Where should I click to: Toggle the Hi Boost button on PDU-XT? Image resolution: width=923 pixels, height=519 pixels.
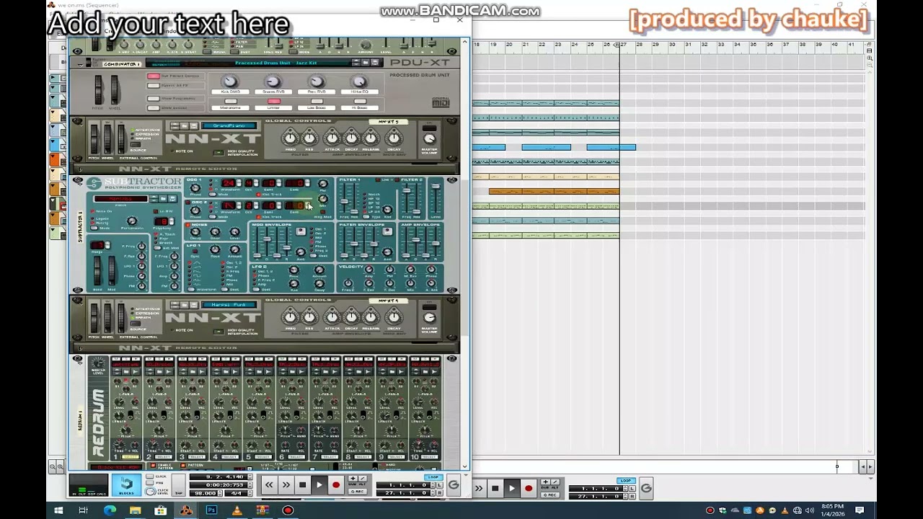[360, 101]
